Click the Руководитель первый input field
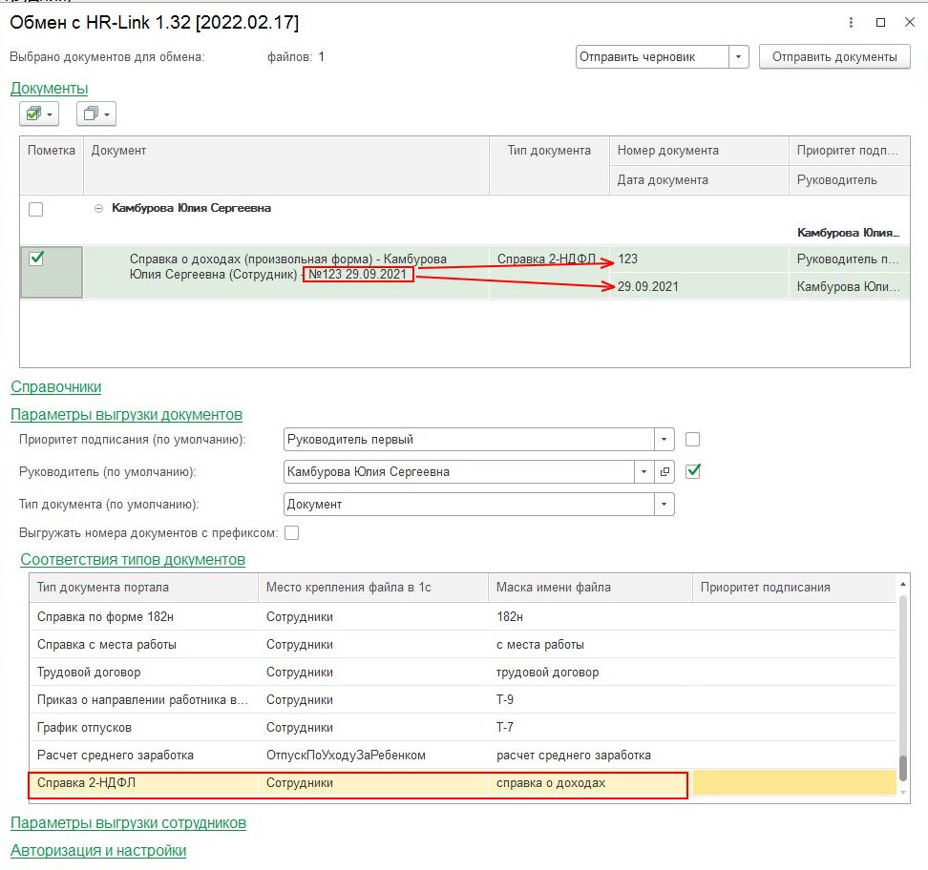Viewport: 928px width, 870px height. [x=470, y=440]
